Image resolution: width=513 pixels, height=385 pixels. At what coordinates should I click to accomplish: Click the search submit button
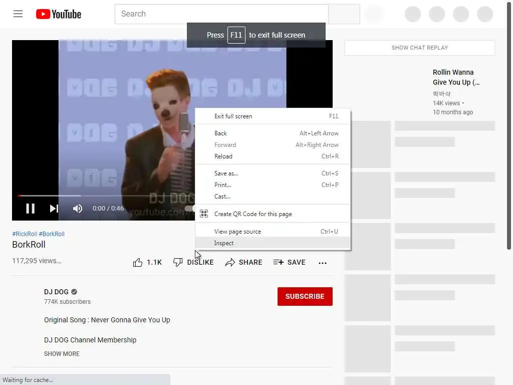pyautogui.click(x=344, y=14)
